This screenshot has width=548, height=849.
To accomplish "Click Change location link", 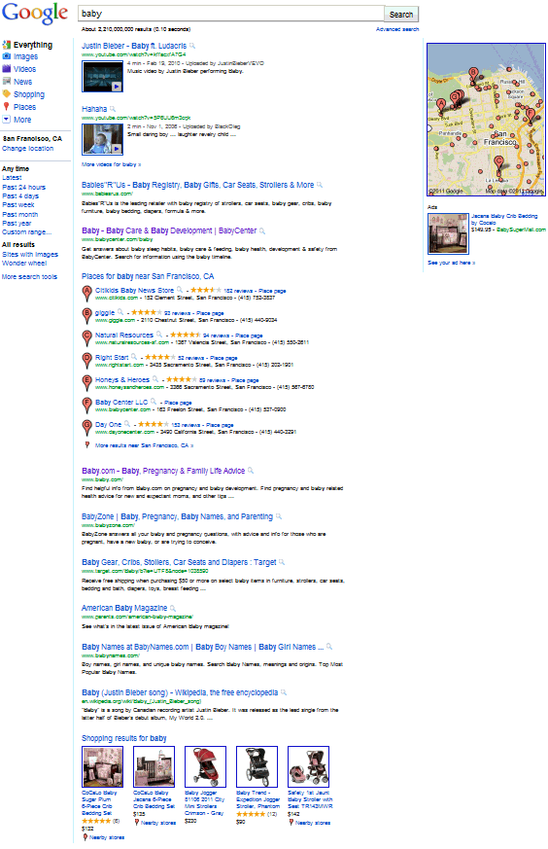I will [x=27, y=149].
